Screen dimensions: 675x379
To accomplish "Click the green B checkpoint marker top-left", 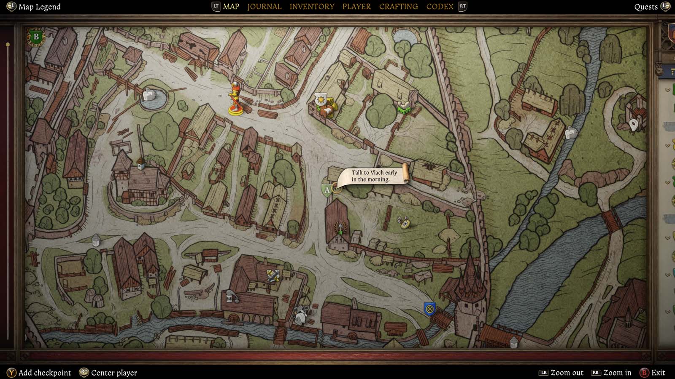I will [35, 37].
